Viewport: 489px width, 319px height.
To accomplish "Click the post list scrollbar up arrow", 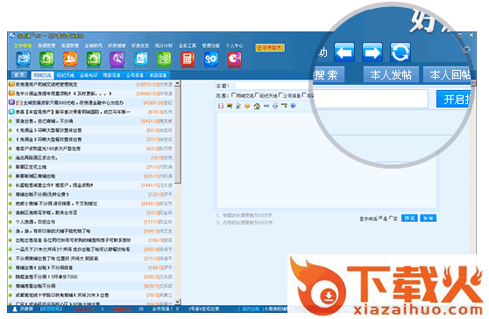I will (177, 84).
